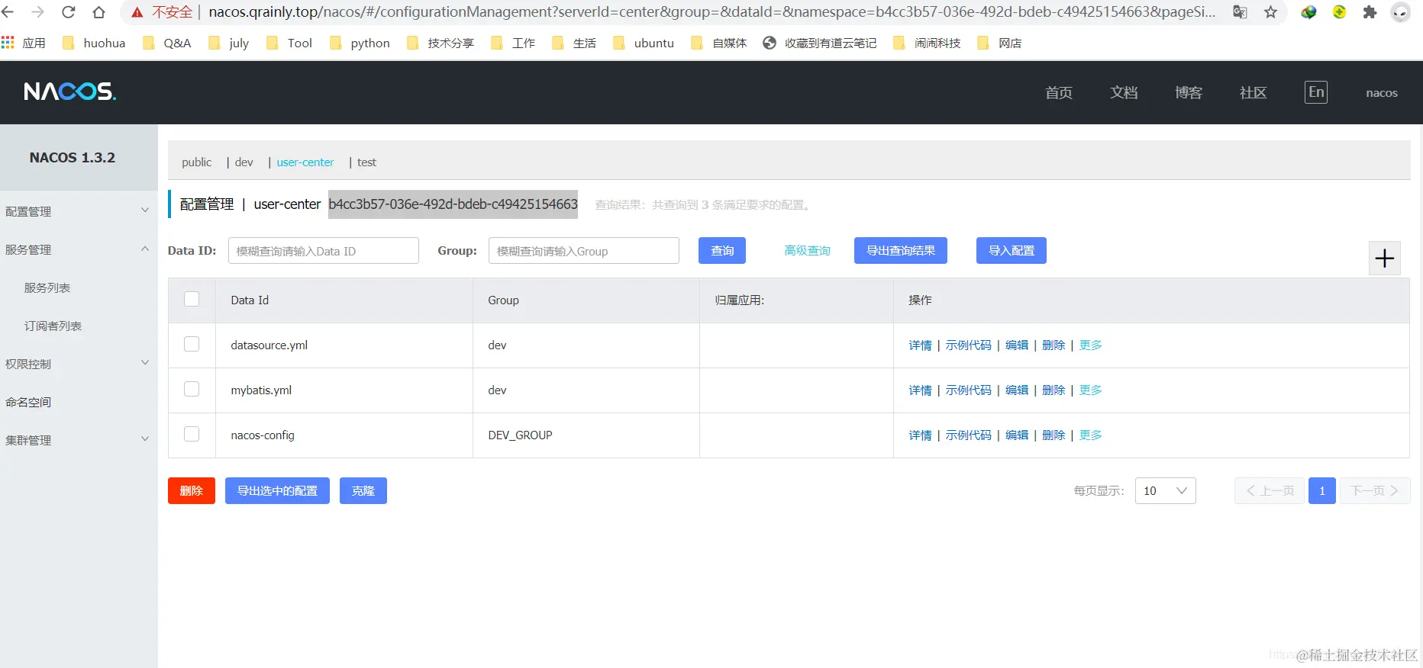Open the translate page icon
This screenshot has height=668, width=1423.
point(1240,12)
